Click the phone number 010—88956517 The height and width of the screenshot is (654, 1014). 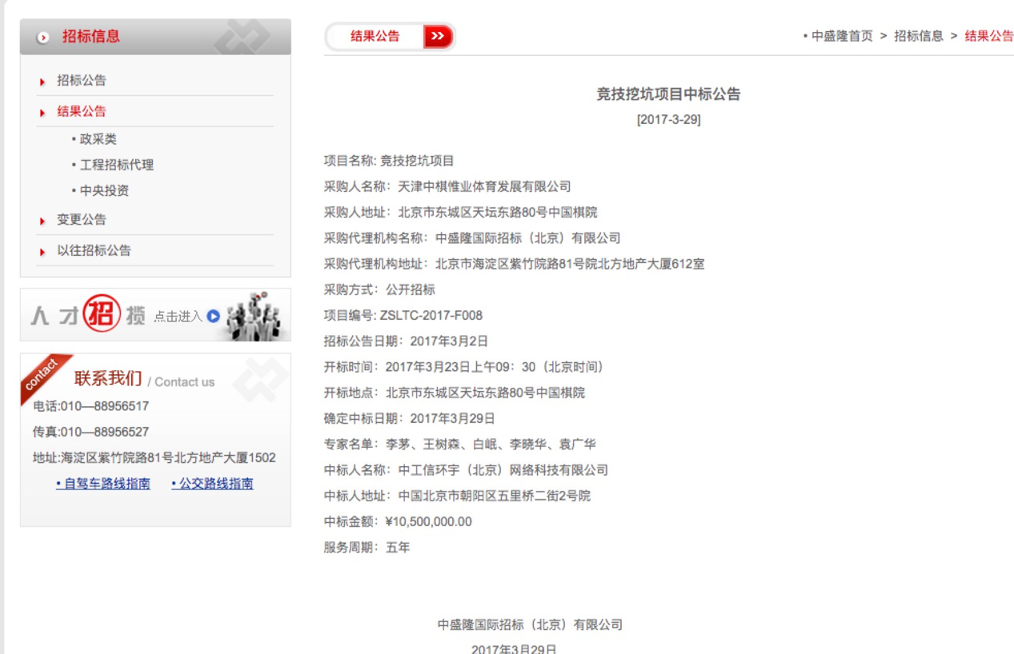pos(105,406)
